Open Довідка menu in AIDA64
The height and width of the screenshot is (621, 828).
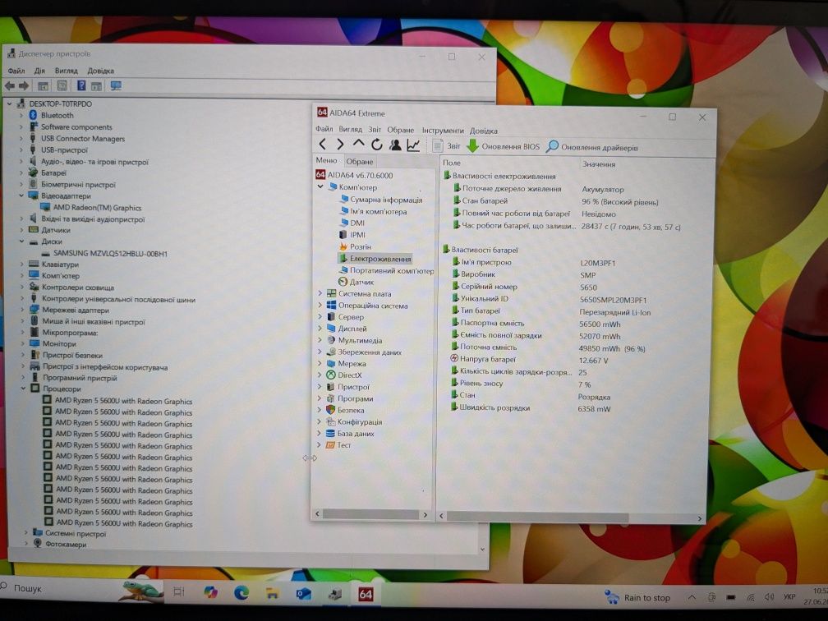coord(483,131)
